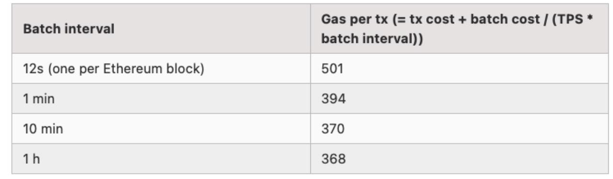The height and width of the screenshot is (179, 613).
Task: Select the 1 h interval cell
Action: [x=161, y=158]
